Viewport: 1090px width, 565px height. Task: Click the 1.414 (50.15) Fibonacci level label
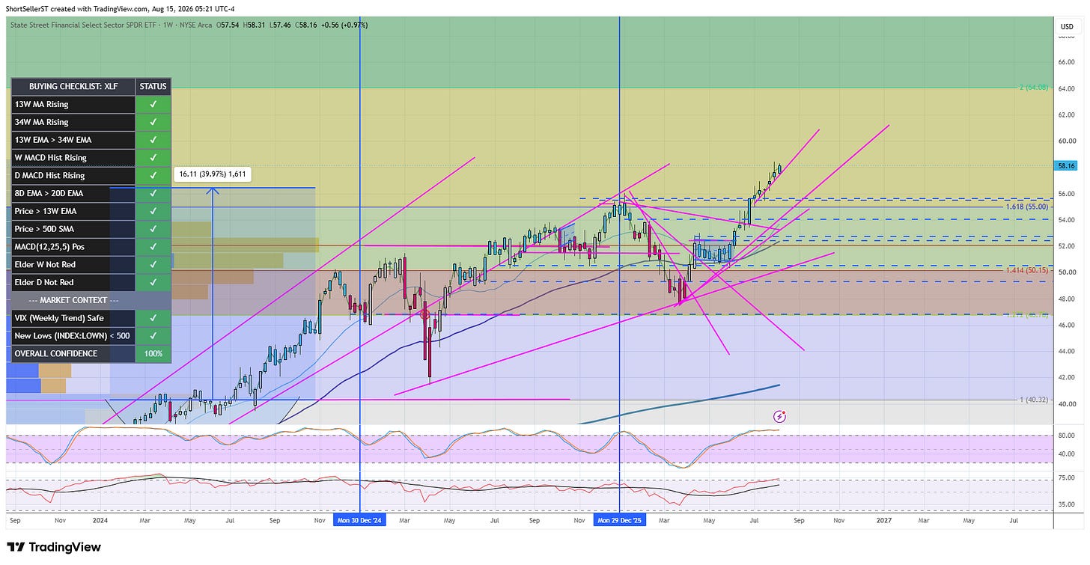click(1026, 269)
